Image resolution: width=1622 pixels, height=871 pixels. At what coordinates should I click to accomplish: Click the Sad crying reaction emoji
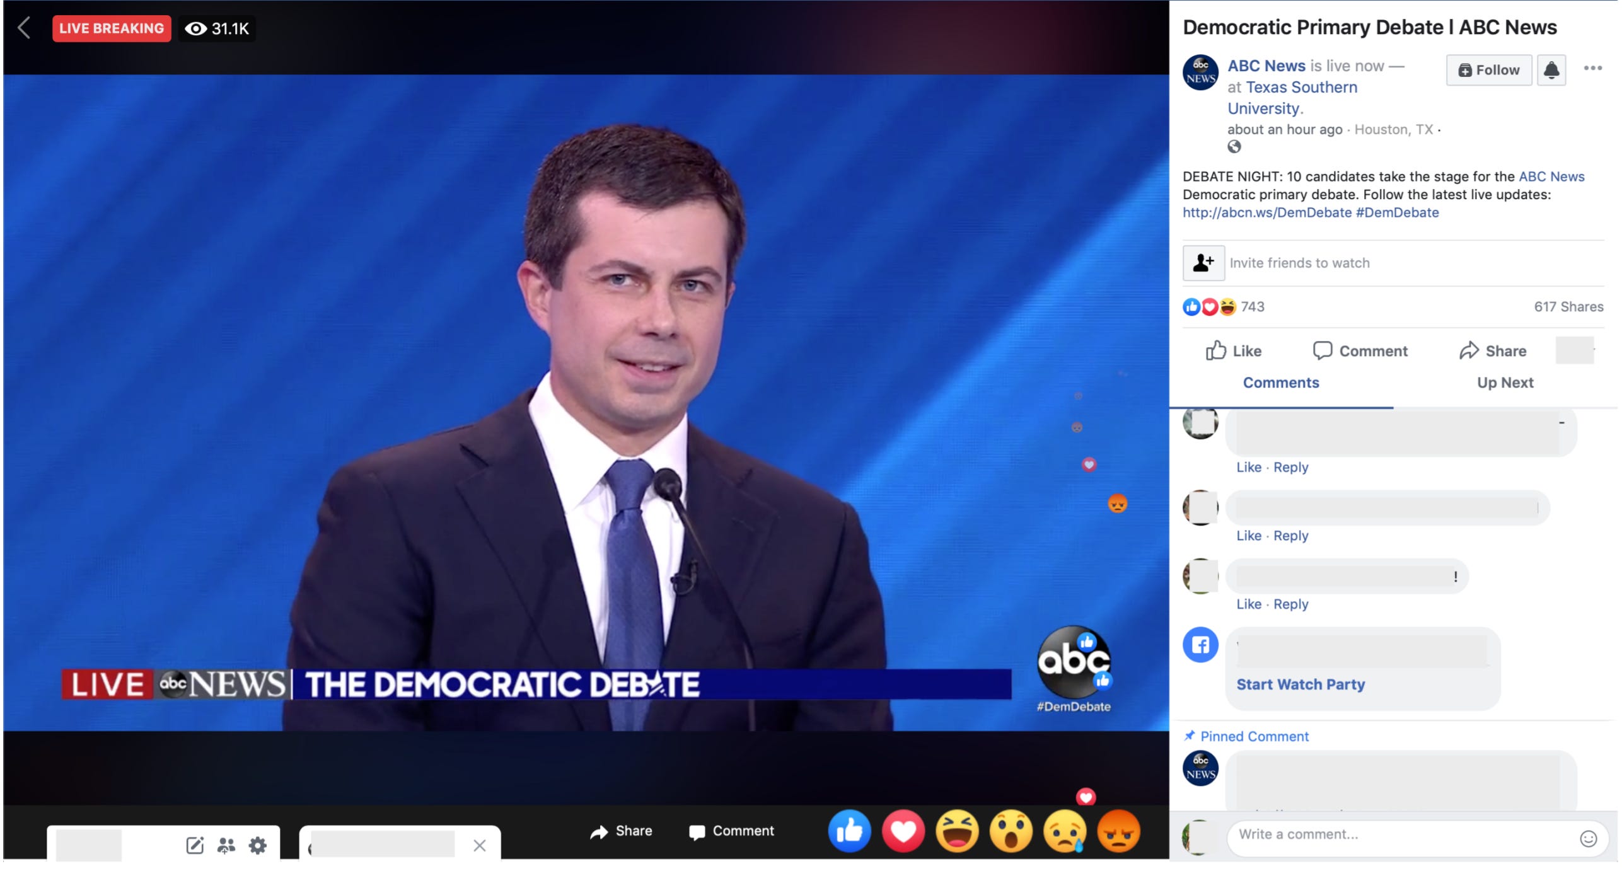coord(1065,831)
